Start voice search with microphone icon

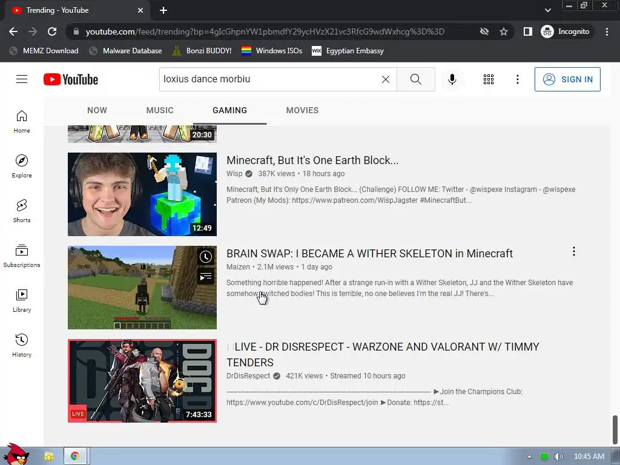[452, 79]
